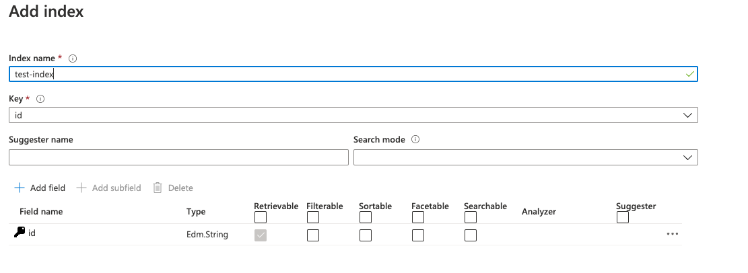Click the Search mode info icon
This screenshot has height=273, width=748.
pos(415,140)
